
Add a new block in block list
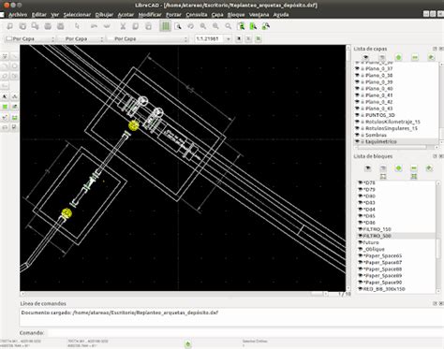[398, 168]
